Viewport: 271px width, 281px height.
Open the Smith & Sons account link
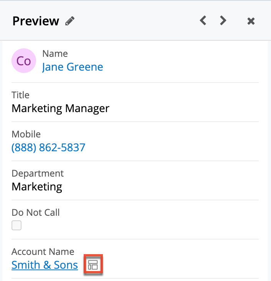pyautogui.click(x=45, y=265)
